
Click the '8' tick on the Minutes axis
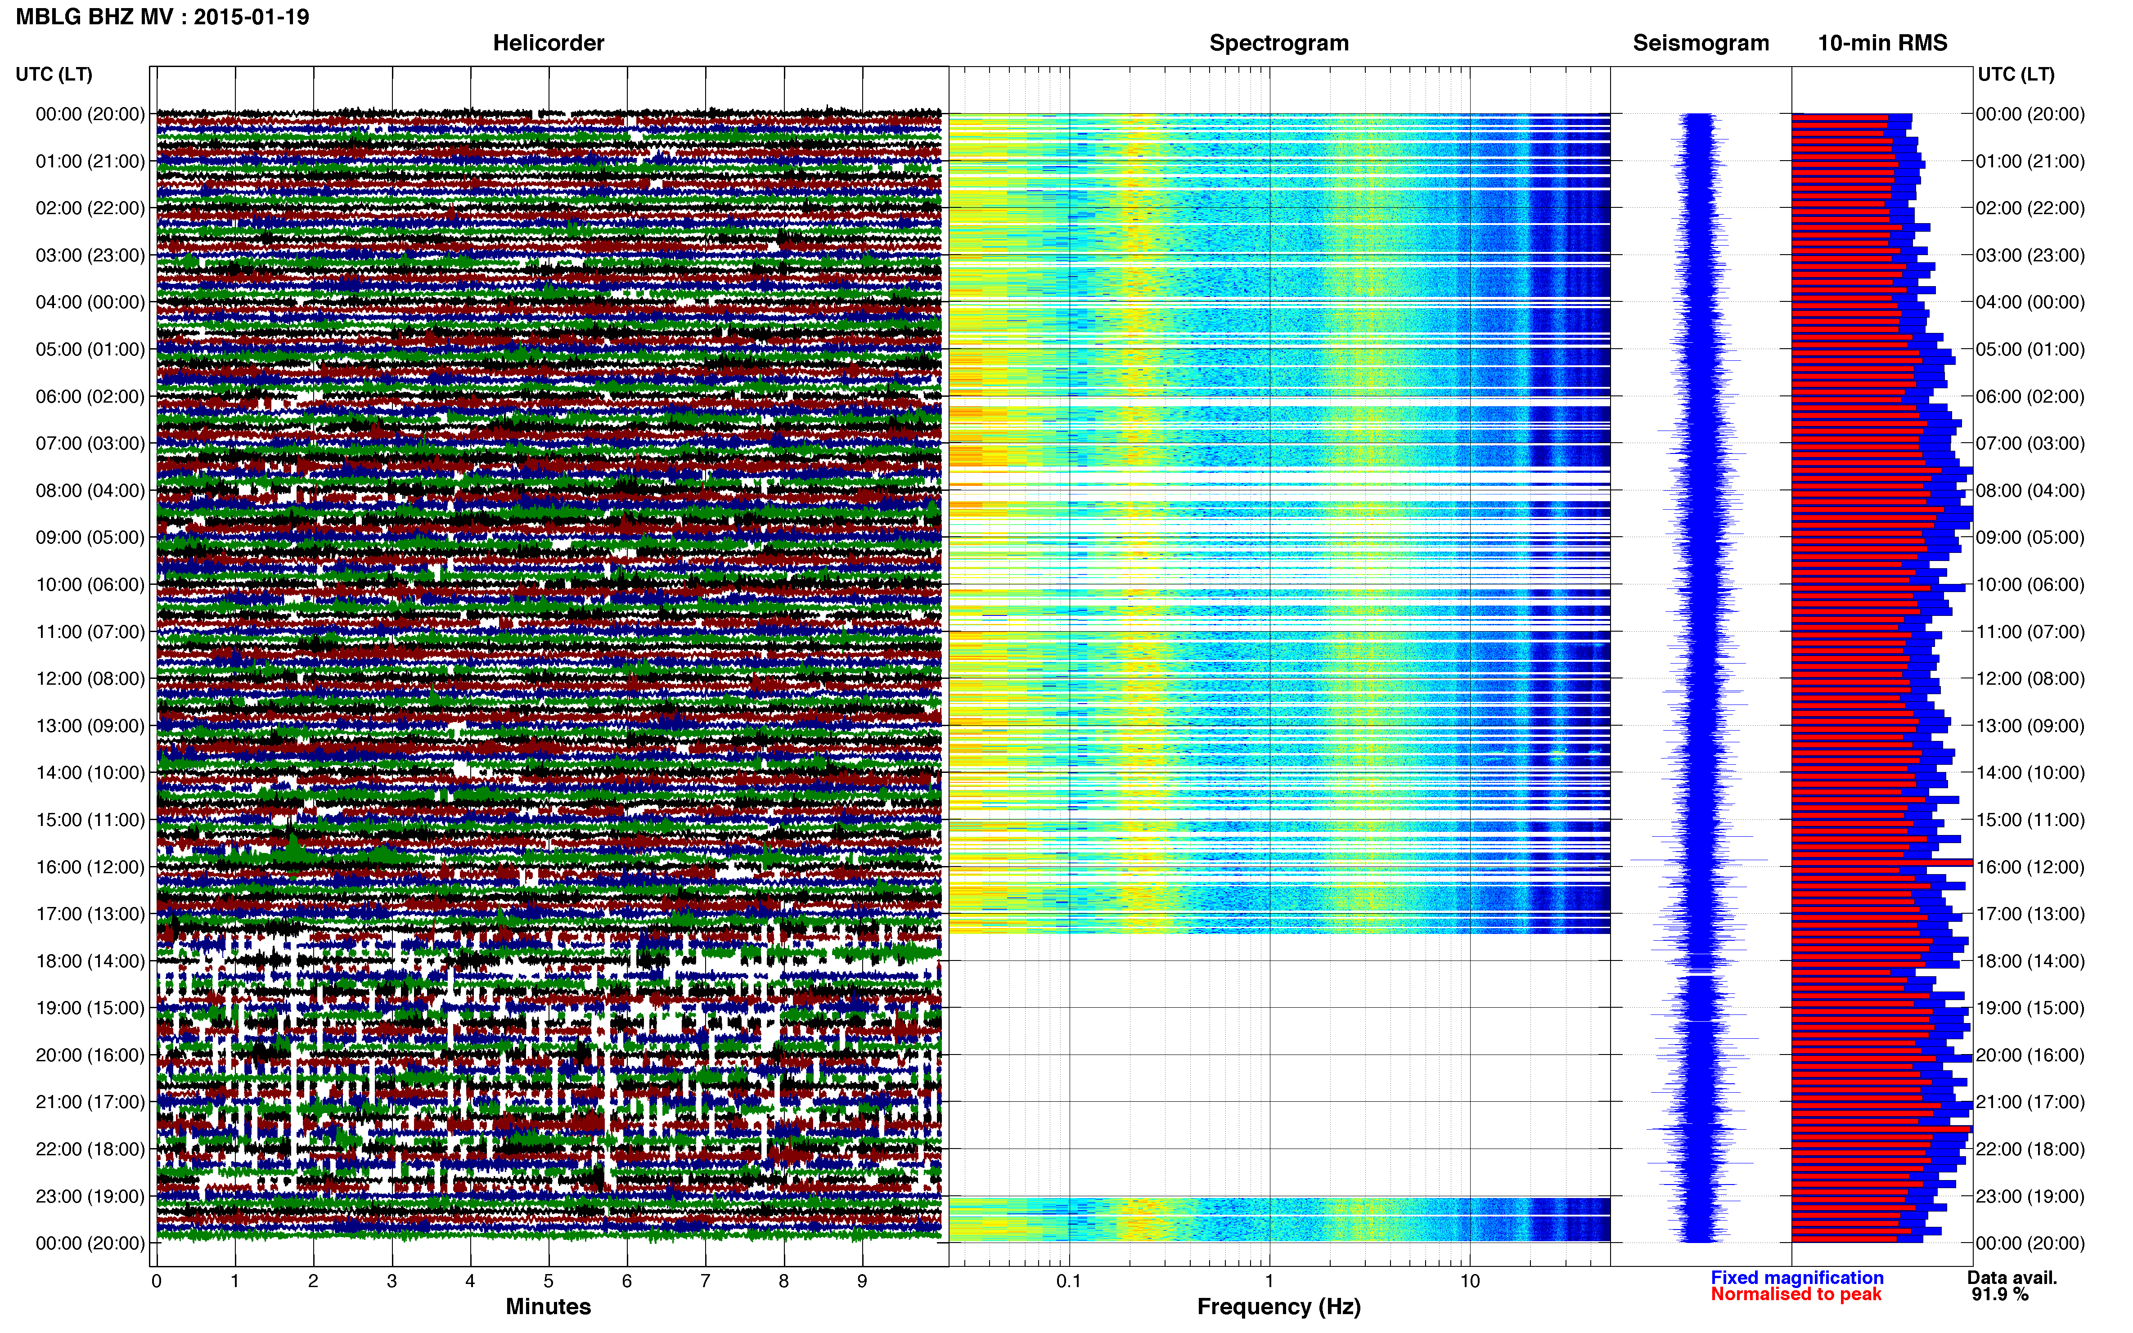pos(784,1281)
